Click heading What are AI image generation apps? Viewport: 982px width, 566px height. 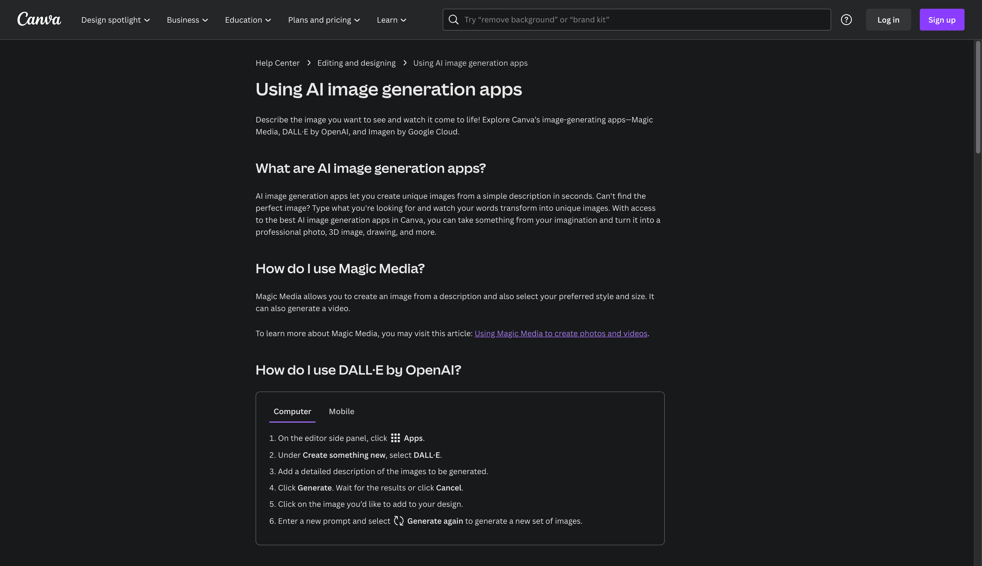coord(371,168)
